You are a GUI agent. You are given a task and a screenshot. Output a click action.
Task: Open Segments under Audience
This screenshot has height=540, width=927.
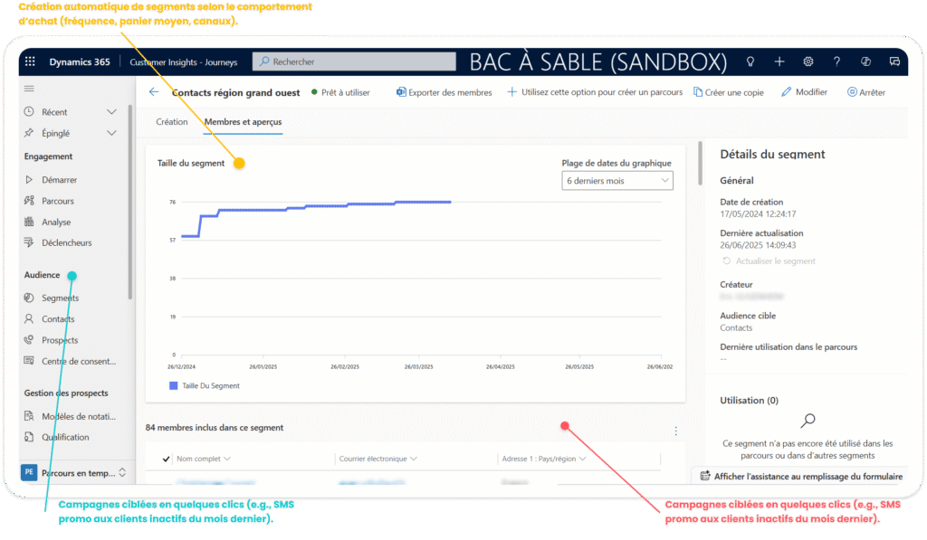(60, 298)
